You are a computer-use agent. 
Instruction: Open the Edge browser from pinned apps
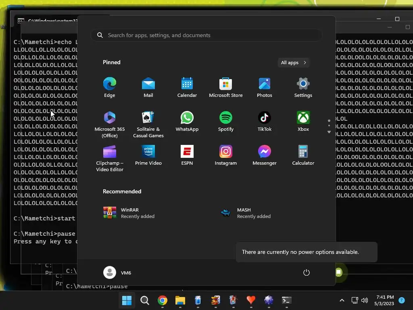[x=110, y=88]
